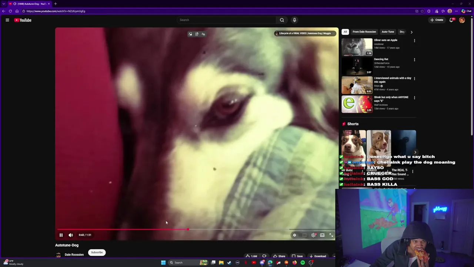Go back in browser
The height and width of the screenshot is (267, 474).
click(4, 11)
